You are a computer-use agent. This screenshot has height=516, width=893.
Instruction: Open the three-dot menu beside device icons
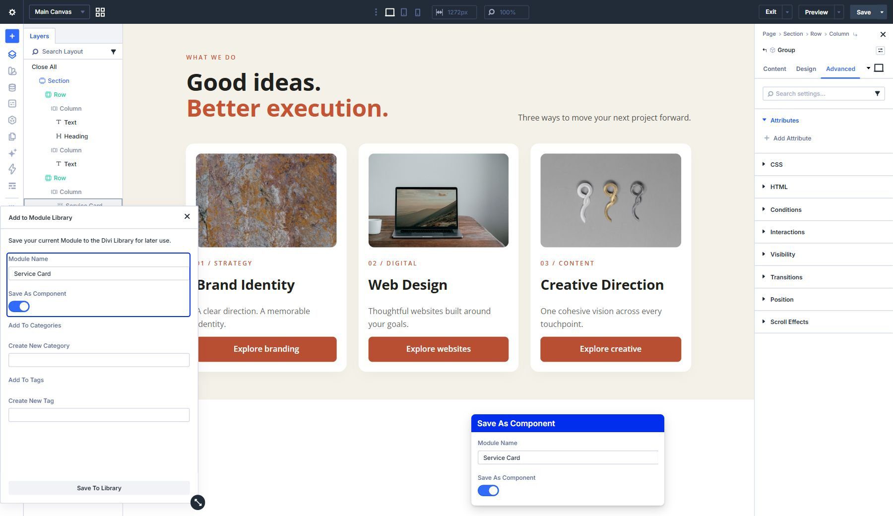pos(376,12)
